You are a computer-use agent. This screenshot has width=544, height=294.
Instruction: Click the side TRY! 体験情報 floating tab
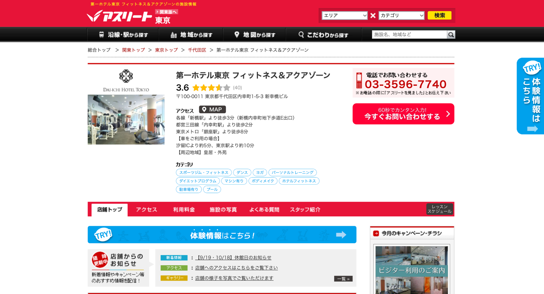530,96
